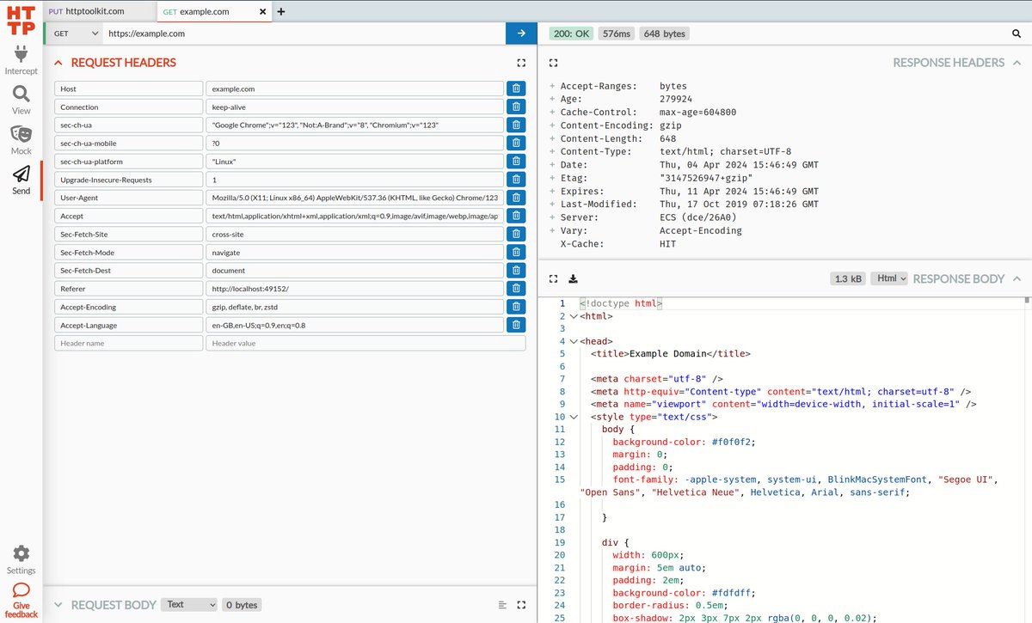Click code line number 12

[x=560, y=442]
